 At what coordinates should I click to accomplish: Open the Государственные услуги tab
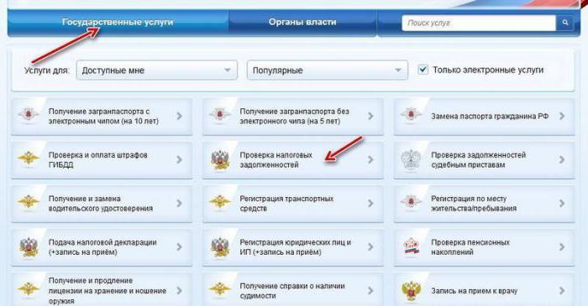click(x=118, y=22)
